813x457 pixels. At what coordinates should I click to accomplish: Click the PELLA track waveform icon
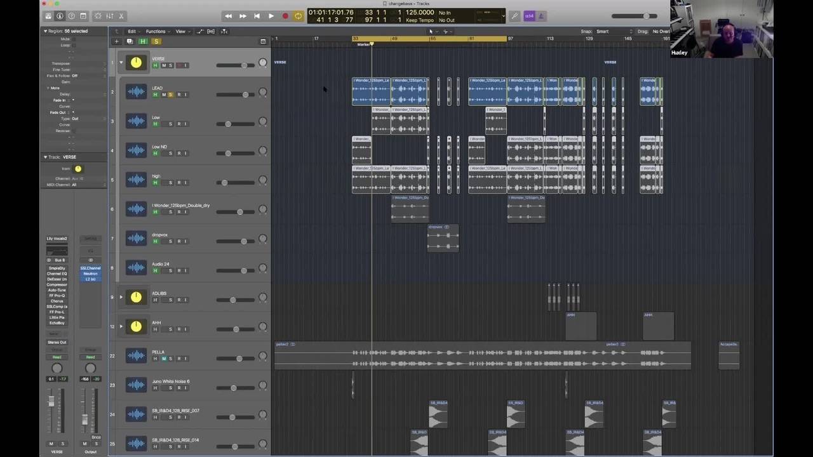(x=136, y=356)
